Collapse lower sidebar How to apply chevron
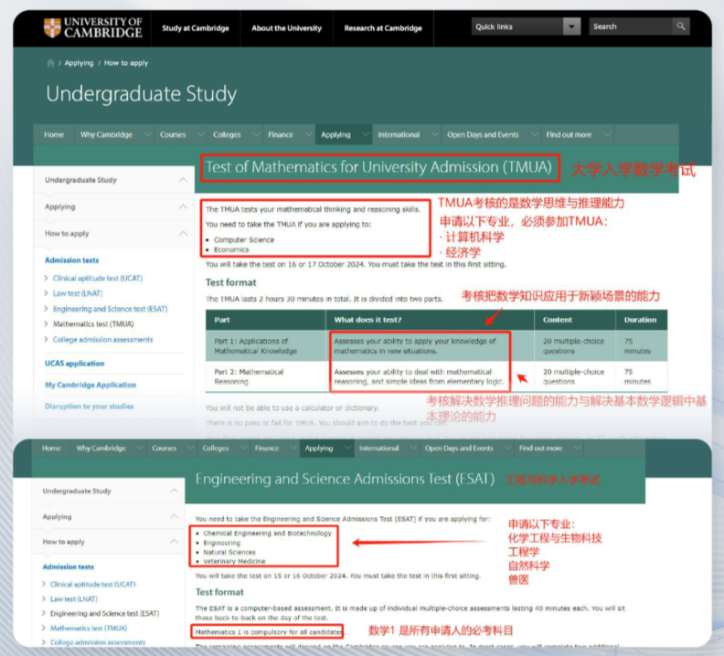 point(174,541)
